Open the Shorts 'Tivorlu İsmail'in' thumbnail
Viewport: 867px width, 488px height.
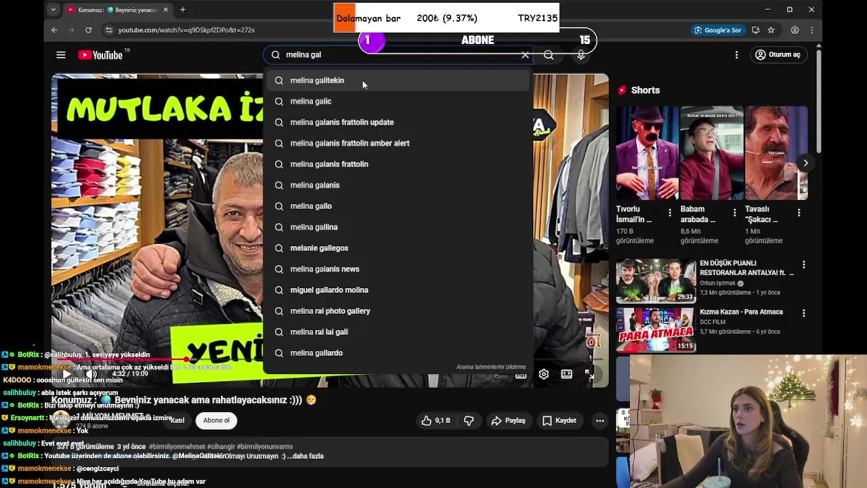click(x=647, y=152)
